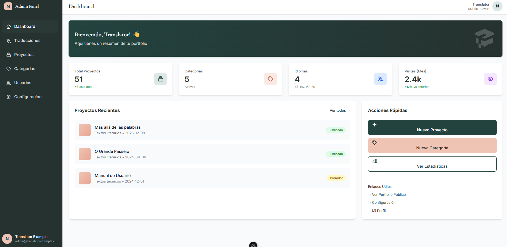Screen dimensions: 507x247
Task: Click the 'ES, EN, PT, FR' languages text
Action: point(305,87)
